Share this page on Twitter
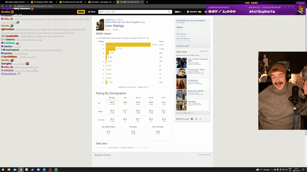The width and height of the screenshot is (307, 172). (196, 119)
